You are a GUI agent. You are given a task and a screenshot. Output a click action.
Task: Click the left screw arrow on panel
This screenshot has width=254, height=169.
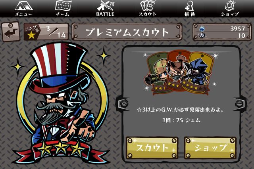pos(123,103)
